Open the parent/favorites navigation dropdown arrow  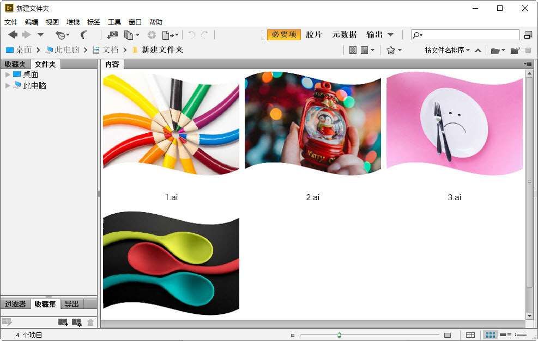pyautogui.click(x=40, y=35)
